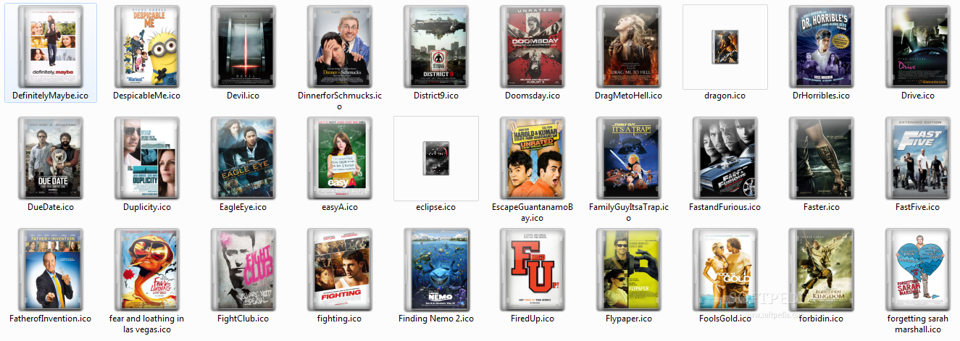The width and height of the screenshot is (960, 341).
Task: Click the dragon.ico file name
Action: point(725,96)
